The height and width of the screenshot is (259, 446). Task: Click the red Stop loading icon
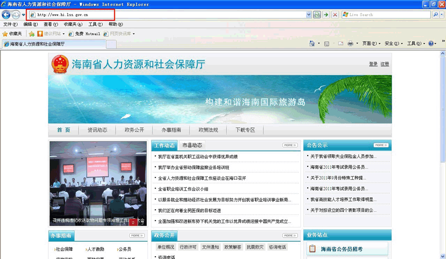tap(335, 15)
